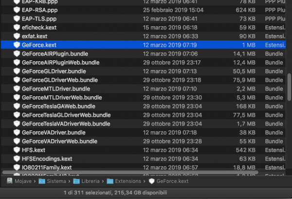Go to Extensions in the path bar

tap(128, 181)
